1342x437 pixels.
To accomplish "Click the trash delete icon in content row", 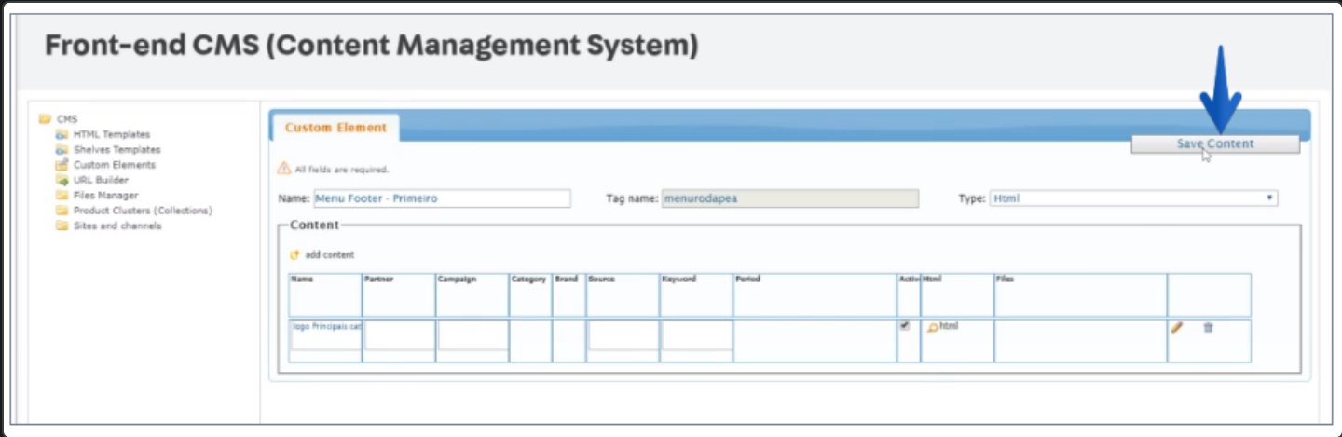I will tap(1209, 327).
